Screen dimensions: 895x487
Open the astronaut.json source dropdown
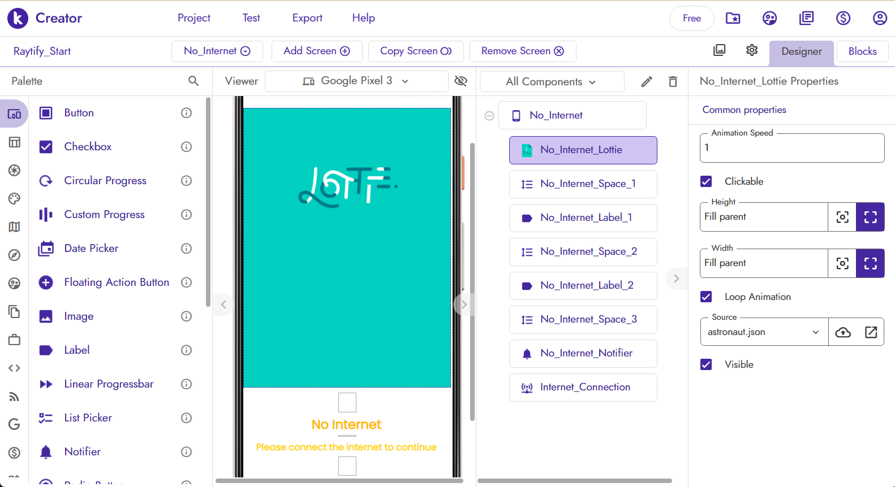point(763,332)
